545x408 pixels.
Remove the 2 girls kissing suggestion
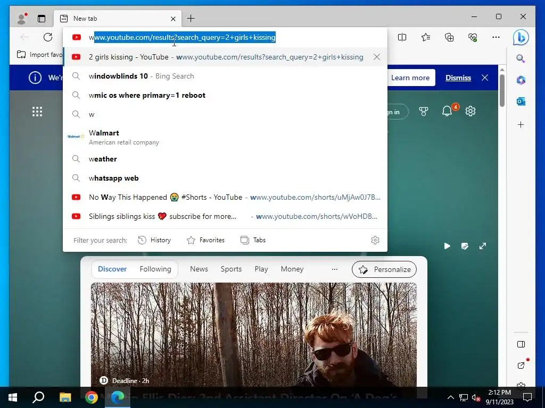(377, 57)
